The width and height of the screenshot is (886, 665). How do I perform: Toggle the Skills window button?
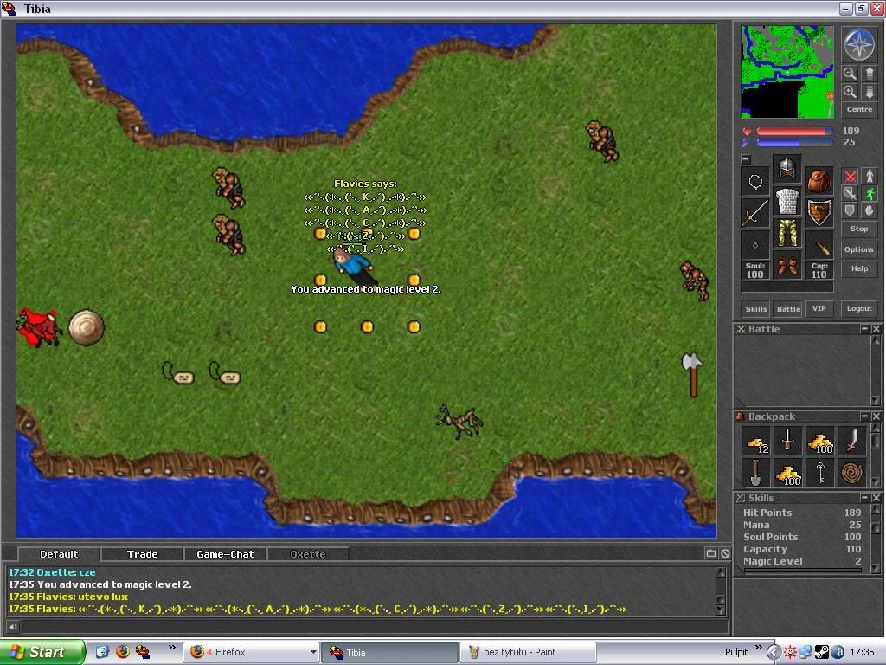click(x=756, y=309)
